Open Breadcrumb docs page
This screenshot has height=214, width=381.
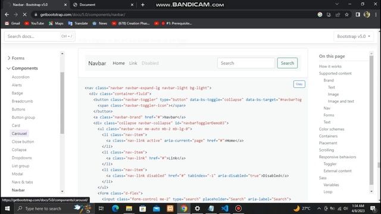tap(23, 101)
